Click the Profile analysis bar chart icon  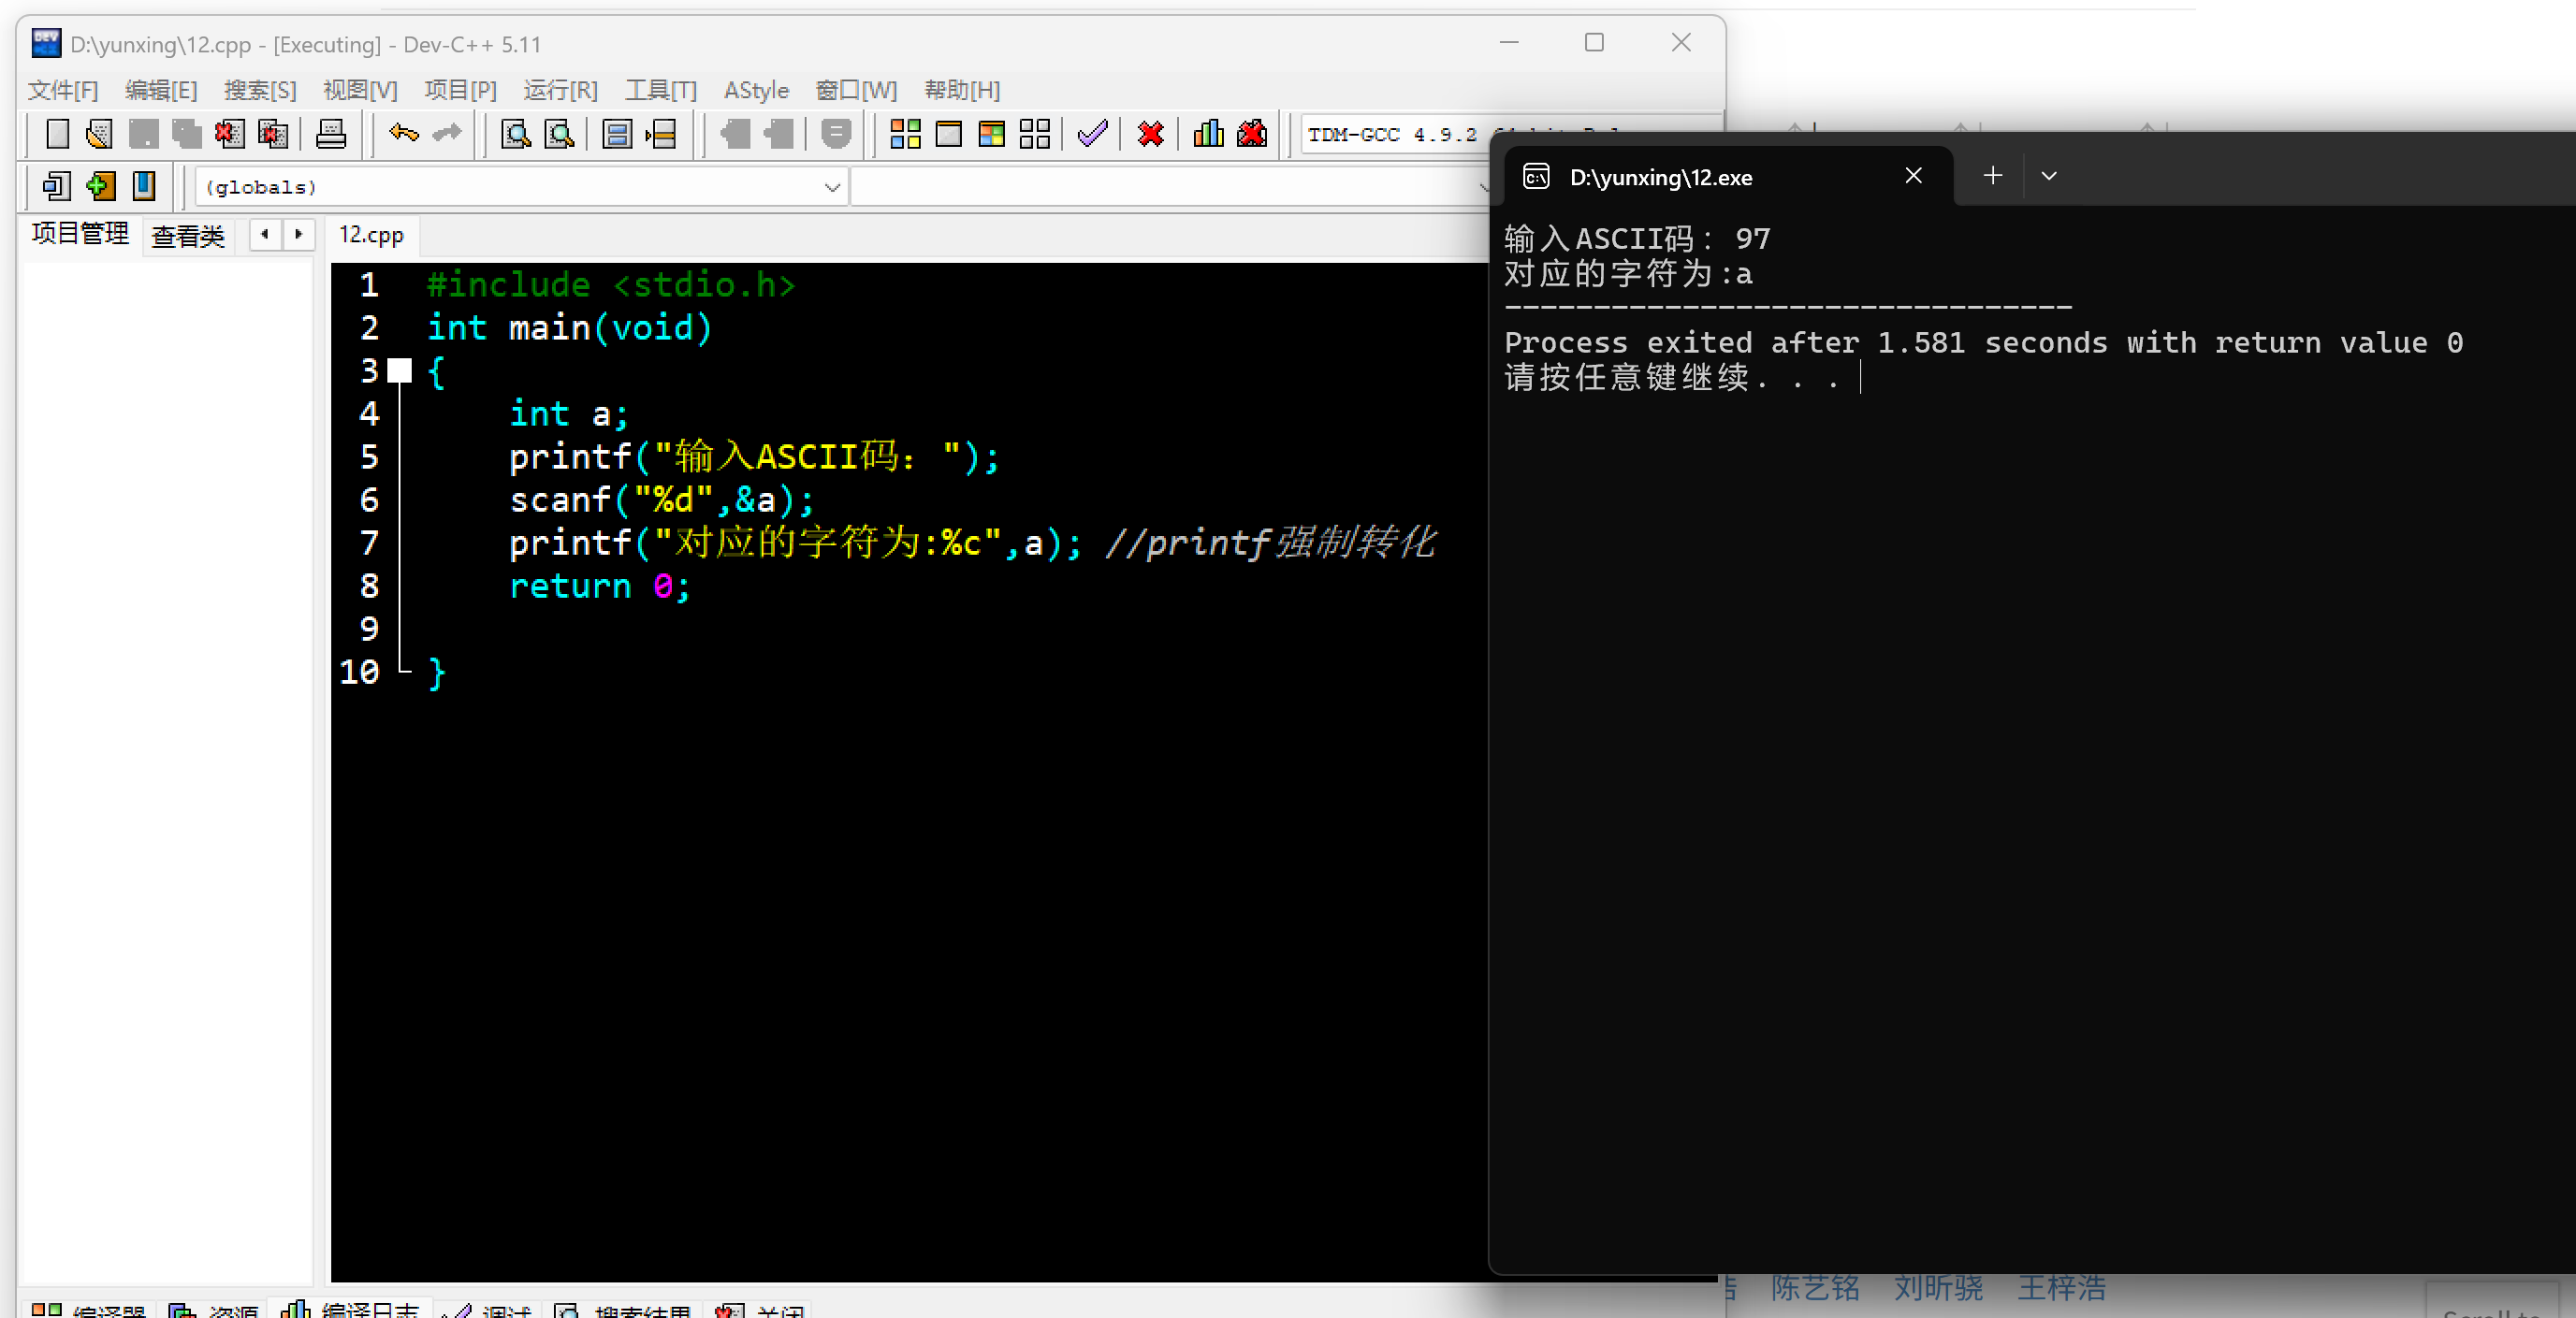(1208, 134)
